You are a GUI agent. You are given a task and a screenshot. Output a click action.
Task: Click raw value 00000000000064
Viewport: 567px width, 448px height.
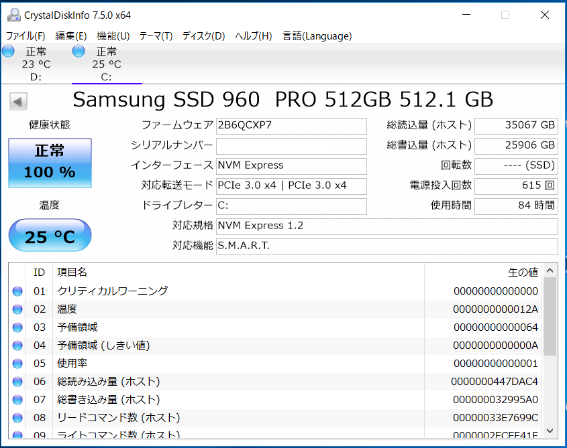pyautogui.click(x=496, y=327)
